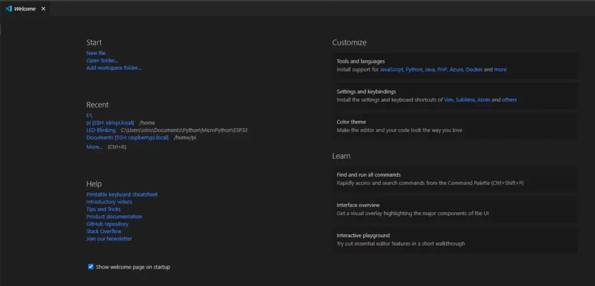Create a New file from Start
The image size is (595, 286).
(x=96, y=53)
